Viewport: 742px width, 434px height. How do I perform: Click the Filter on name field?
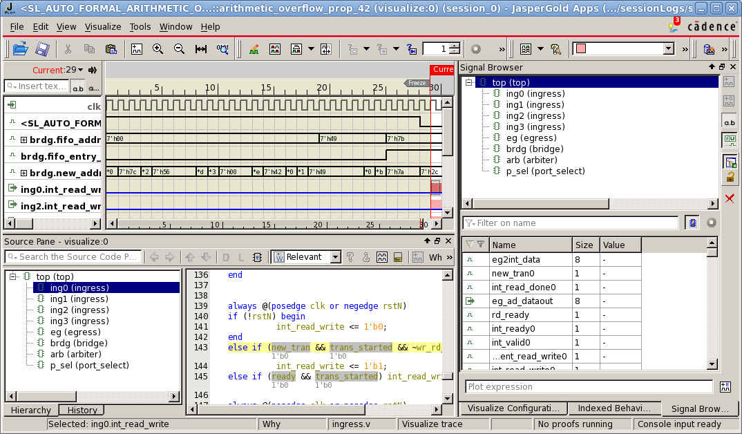(x=571, y=223)
